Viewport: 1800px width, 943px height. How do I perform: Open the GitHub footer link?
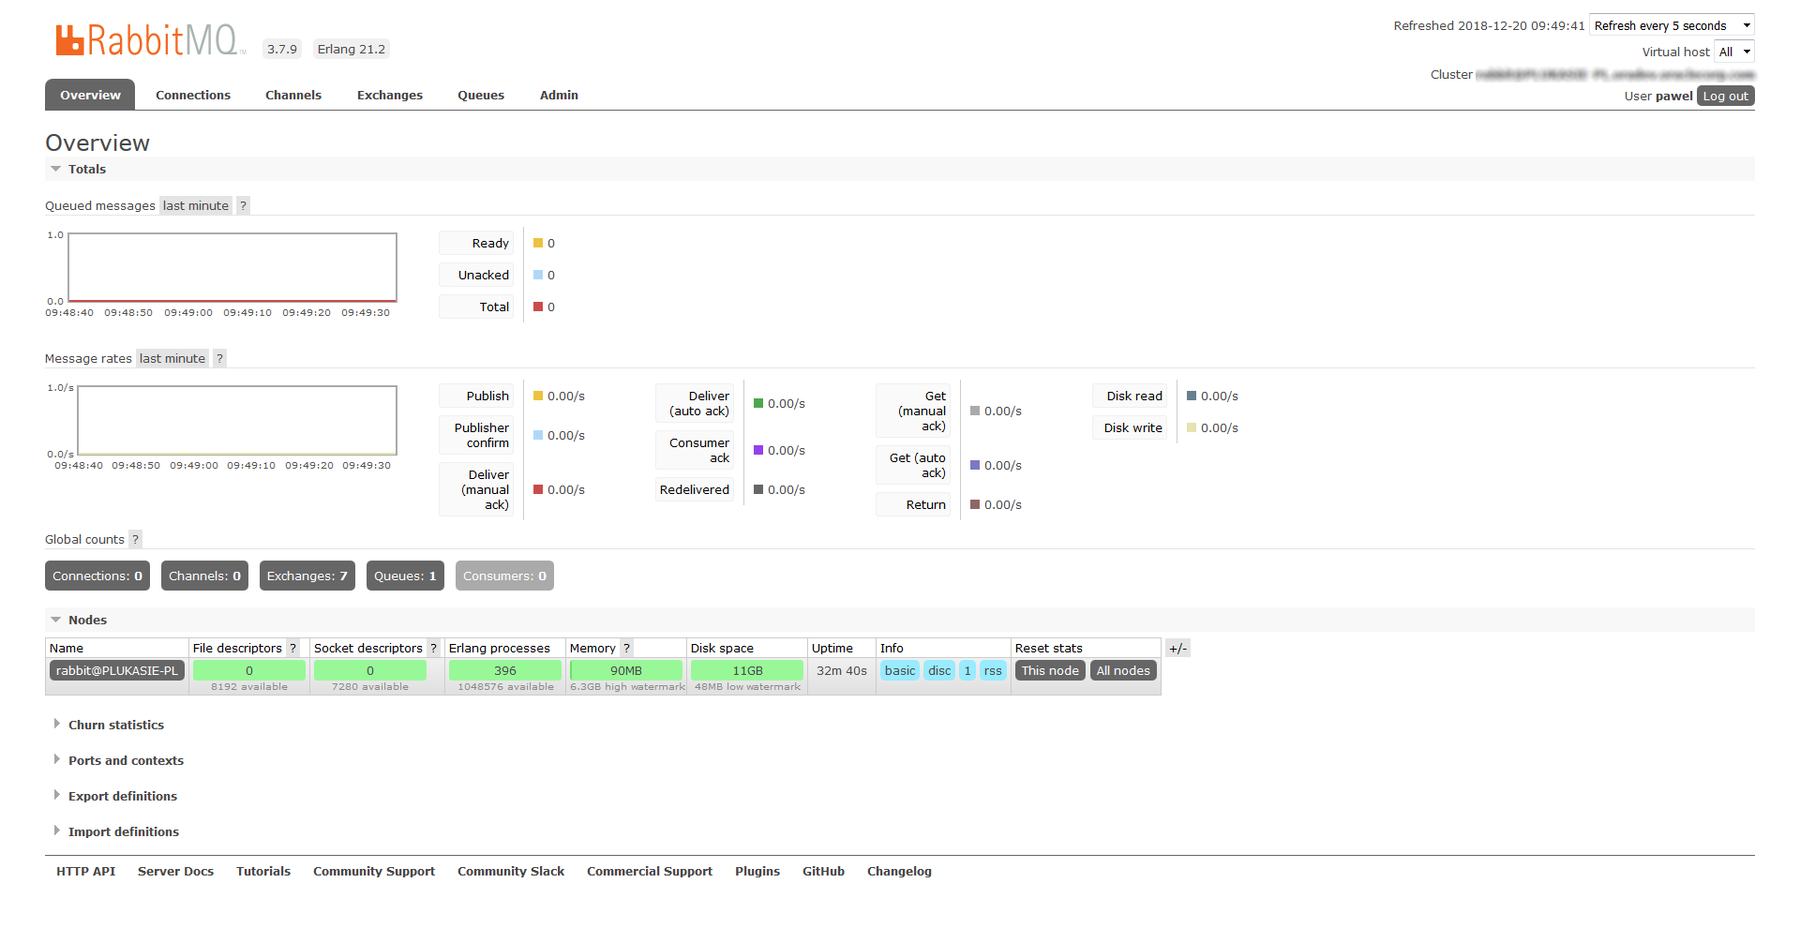823,871
